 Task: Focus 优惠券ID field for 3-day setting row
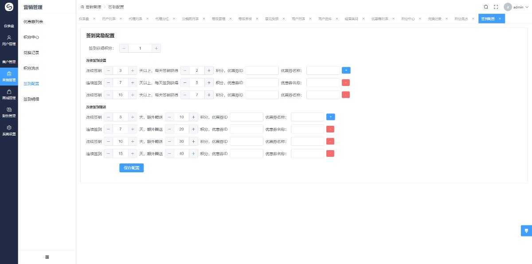click(x=262, y=70)
